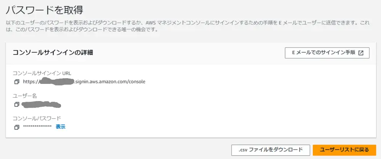Click the redacted account ID in URL
The image size is (381, 159).
(56, 82)
